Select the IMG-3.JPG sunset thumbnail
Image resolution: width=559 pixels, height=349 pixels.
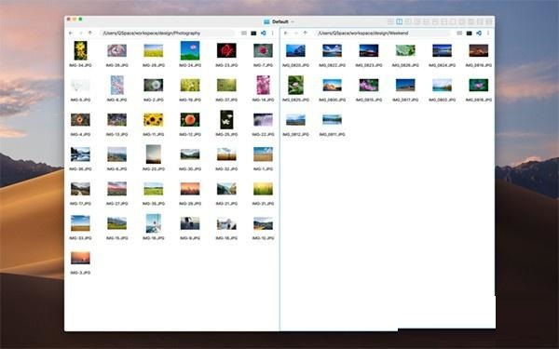pyautogui.click(x=80, y=258)
